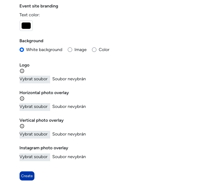Click the 'Text color:' label
The image size is (217, 186).
click(30, 15)
